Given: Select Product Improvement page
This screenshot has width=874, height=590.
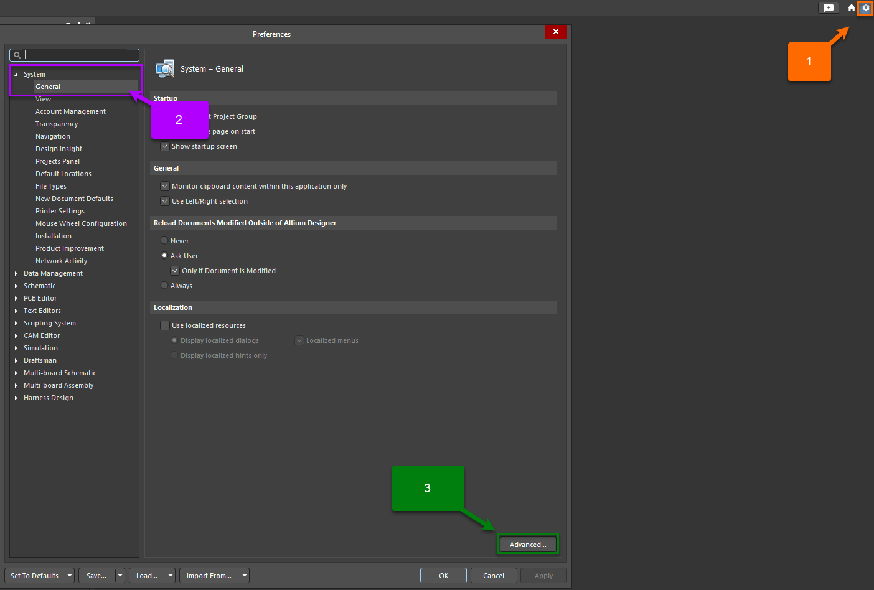Looking at the screenshot, I should point(70,249).
